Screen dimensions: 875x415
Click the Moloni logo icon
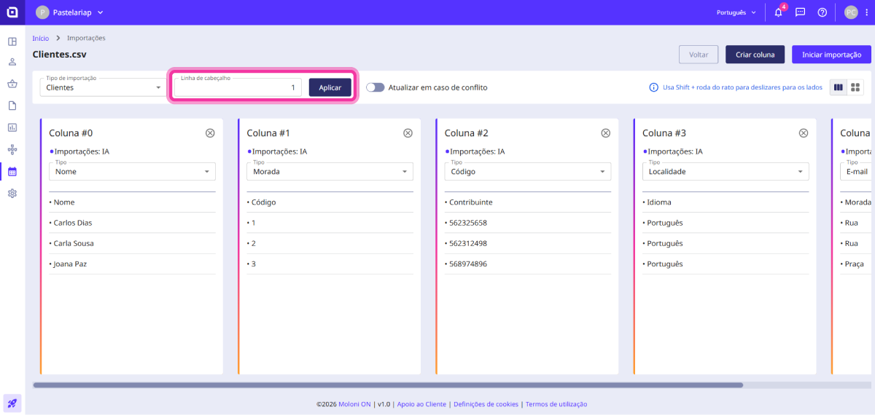pos(12,12)
